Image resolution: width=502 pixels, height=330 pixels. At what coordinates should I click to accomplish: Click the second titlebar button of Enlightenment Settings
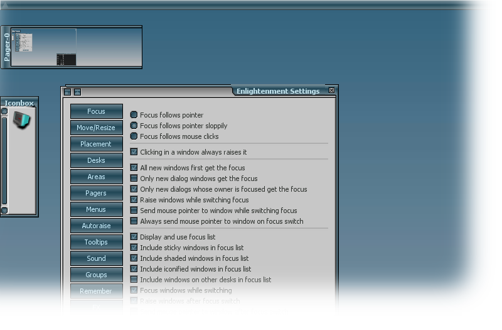(x=77, y=92)
